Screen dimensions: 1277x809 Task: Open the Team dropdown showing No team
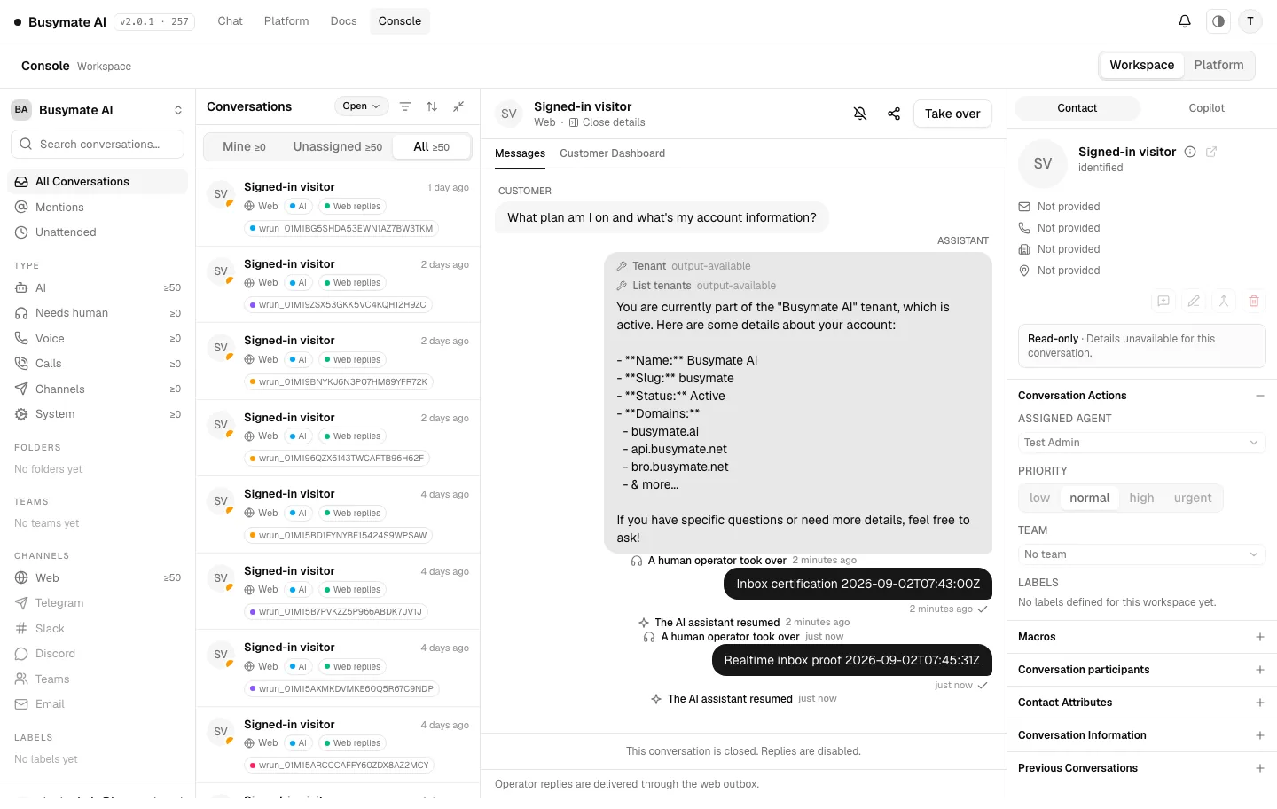point(1141,554)
